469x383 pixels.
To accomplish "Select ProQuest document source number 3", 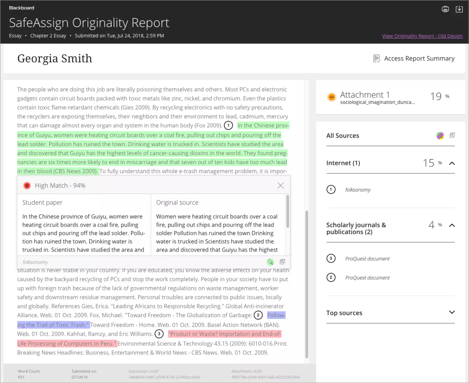I will pyautogui.click(x=367, y=259).
